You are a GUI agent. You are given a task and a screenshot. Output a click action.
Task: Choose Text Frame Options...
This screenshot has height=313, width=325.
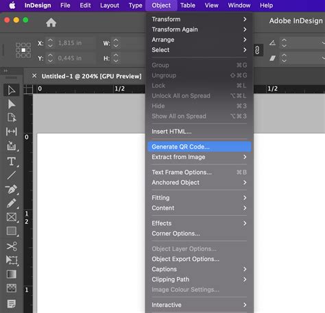[x=200, y=173]
